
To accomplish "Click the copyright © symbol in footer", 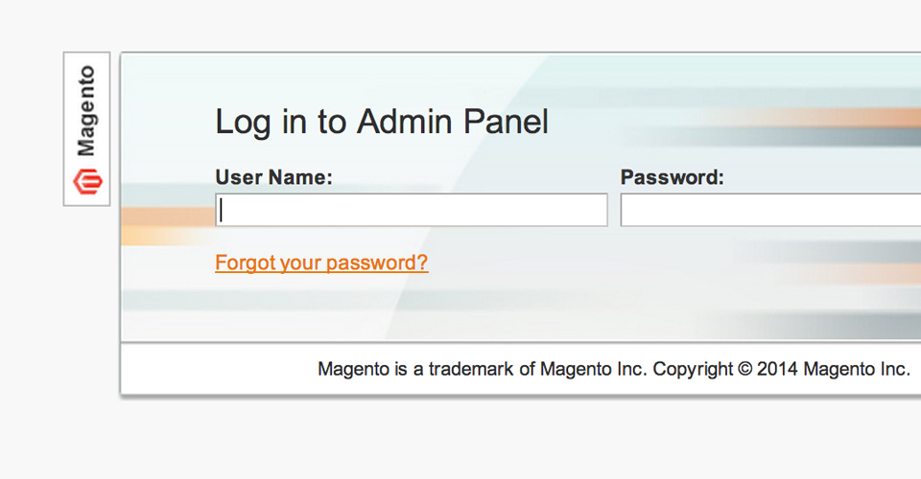I will click(744, 370).
